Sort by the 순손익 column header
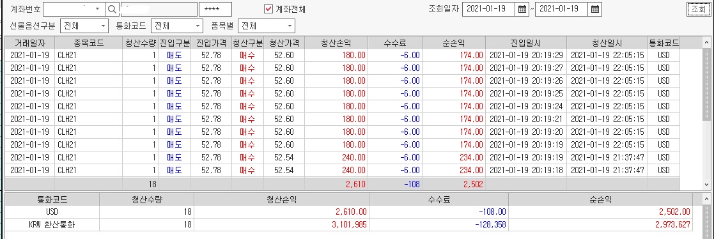Screen dimensions: 714x239 (x=454, y=43)
